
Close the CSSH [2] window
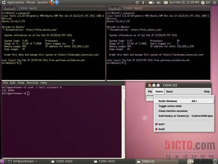tap(149, 85)
